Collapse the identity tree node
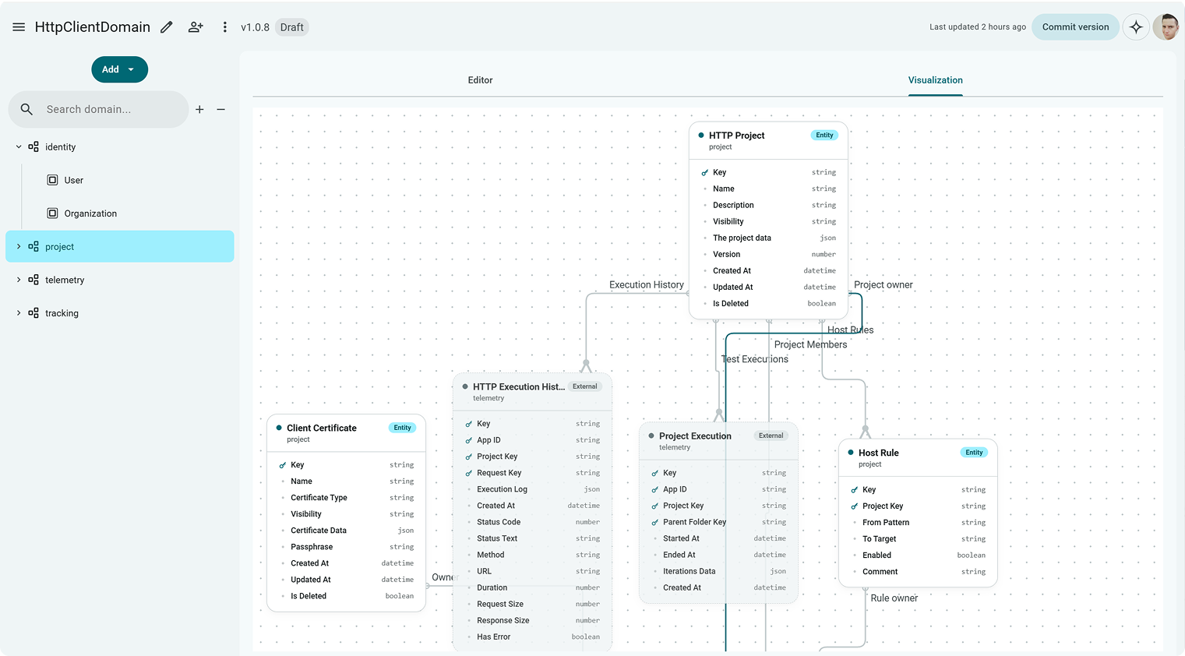The width and height of the screenshot is (1185, 656). tap(19, 146)
